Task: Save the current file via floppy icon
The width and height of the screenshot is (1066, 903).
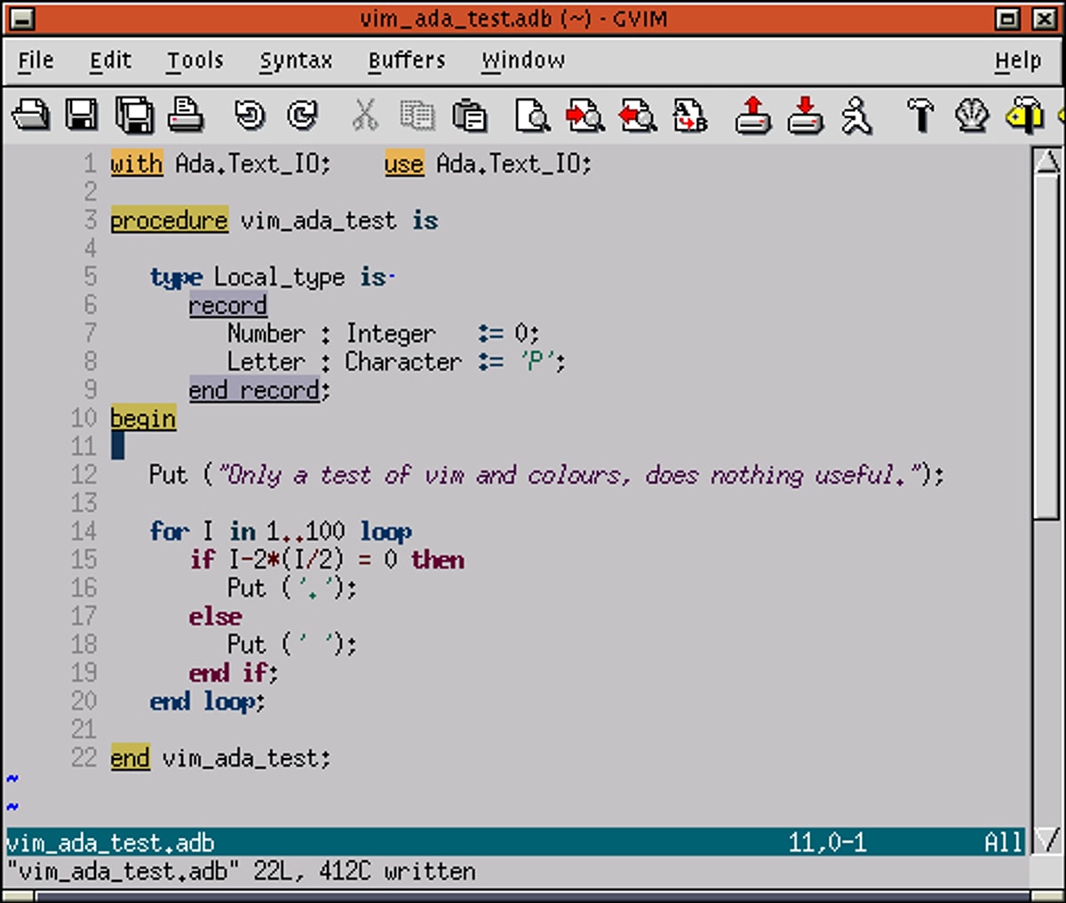Action: 82,116
